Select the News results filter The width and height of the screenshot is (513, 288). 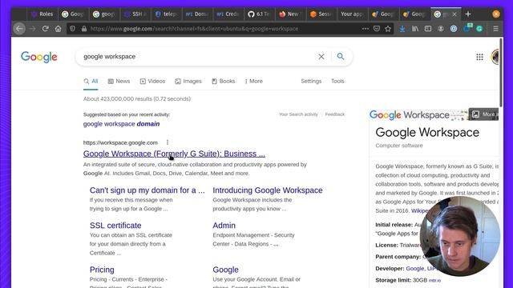(x=119, y=82)
